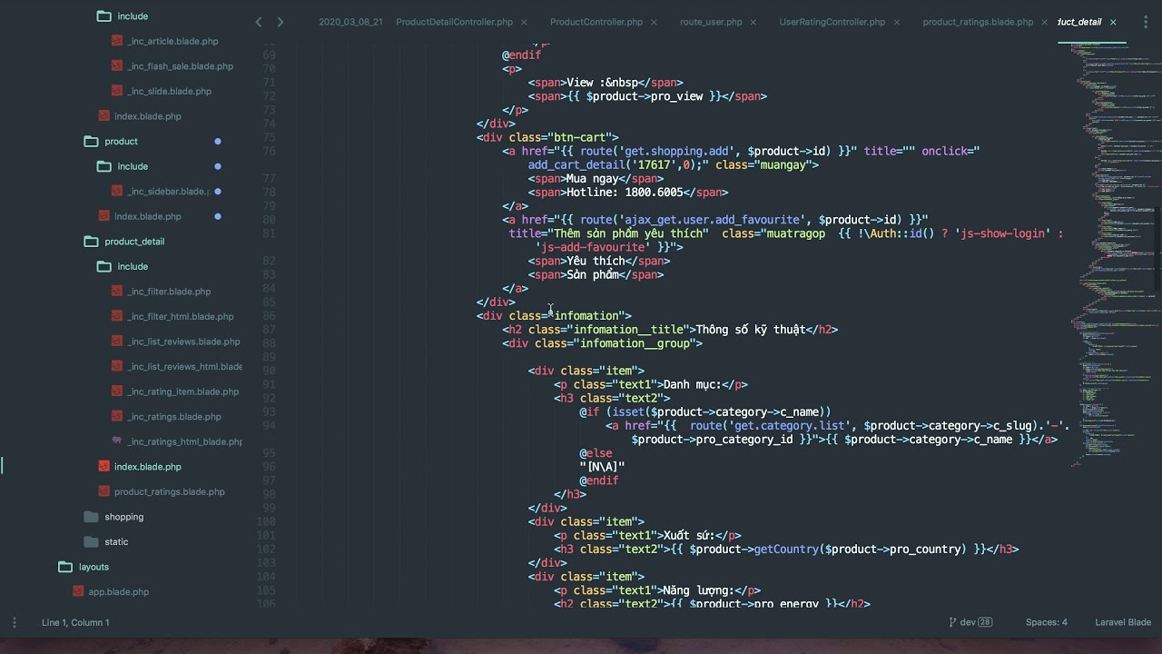Image resolution: width=1162 pixels, height=654 pixels.
Task: Open _inc_list_reviews.blade.php in the sidebar
Action: [183, 342]
